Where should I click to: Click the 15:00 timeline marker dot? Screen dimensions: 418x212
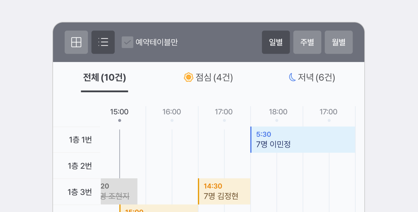click(119, 120)
